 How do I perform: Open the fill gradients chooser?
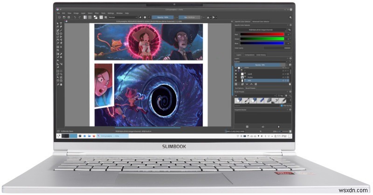click(x=85, y=17)
